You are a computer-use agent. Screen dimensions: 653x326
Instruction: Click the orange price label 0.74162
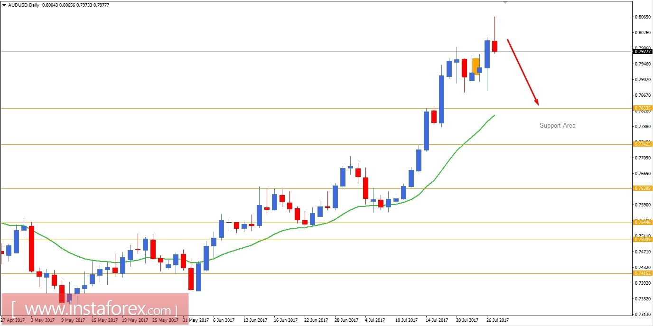click(644, 272)
